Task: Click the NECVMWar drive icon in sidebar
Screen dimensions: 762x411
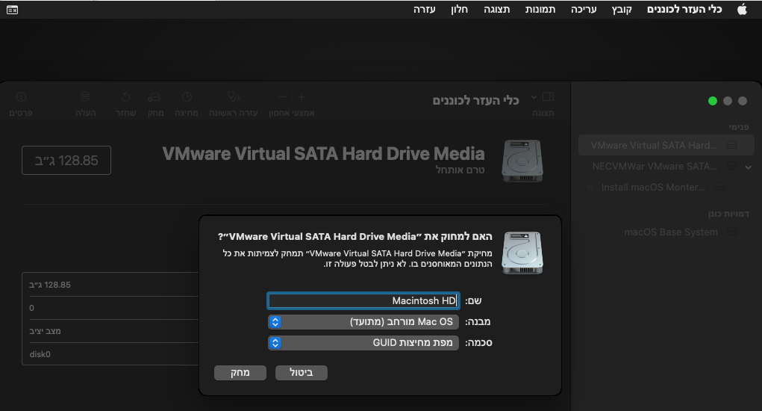Action: (x=732, y=167)
